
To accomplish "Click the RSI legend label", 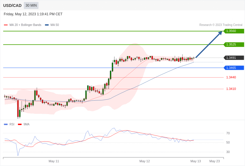I will tap(12, 124).
